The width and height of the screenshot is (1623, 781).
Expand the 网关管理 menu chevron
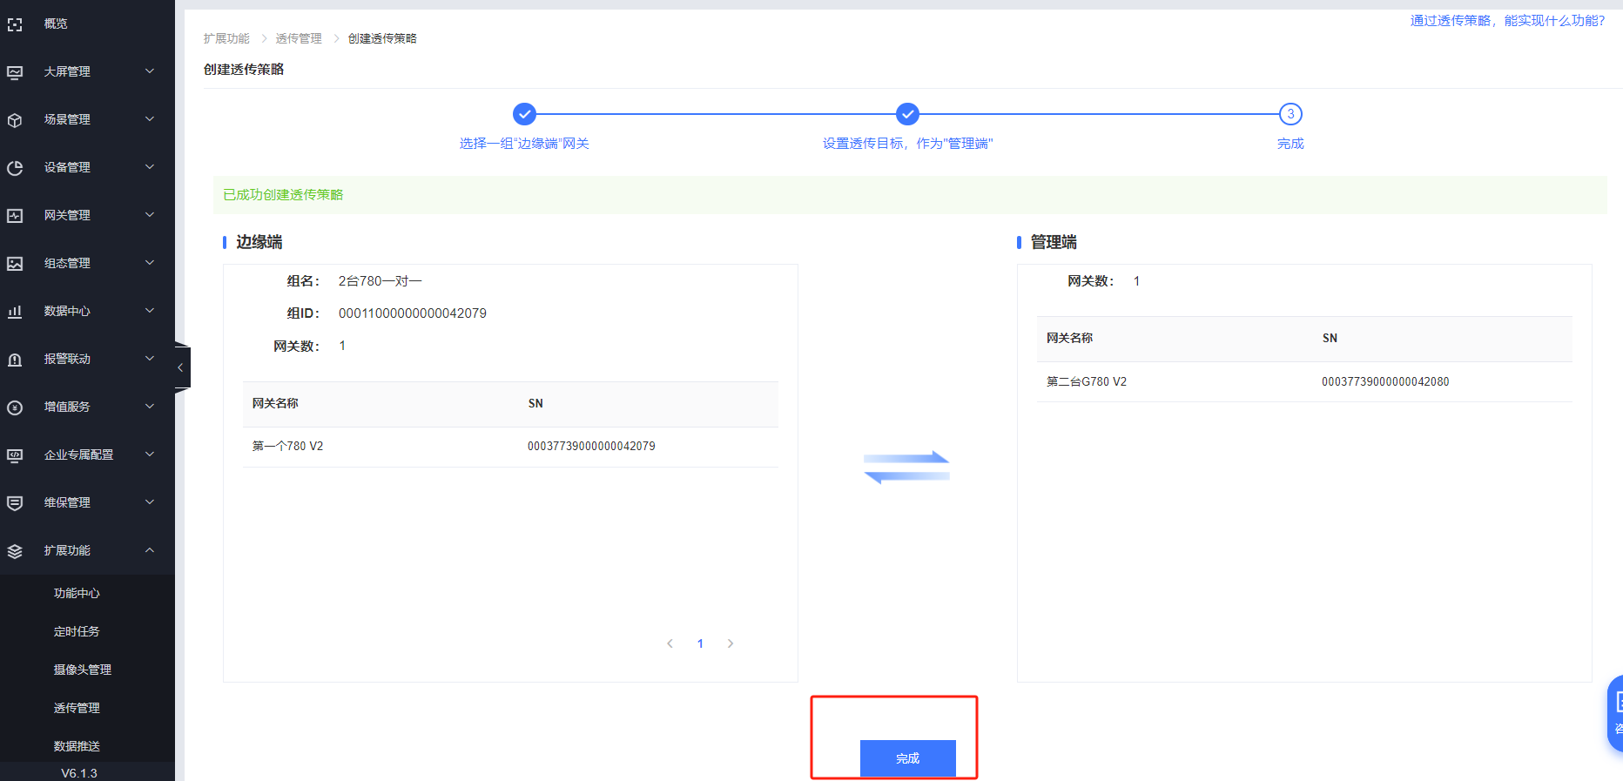click(150, 215)
